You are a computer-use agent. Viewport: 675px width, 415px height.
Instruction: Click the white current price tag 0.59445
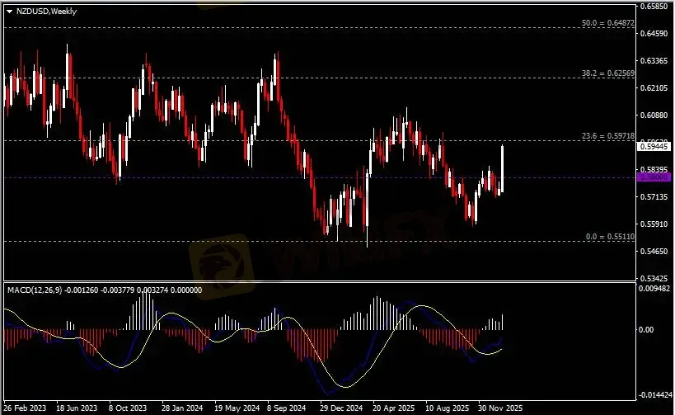652,146
